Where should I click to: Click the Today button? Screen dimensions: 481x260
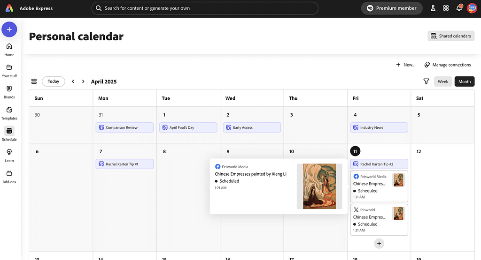pos(54,82)
